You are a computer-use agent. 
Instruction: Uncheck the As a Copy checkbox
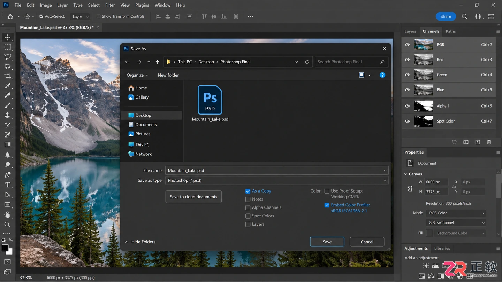click(x=248, y=191)
